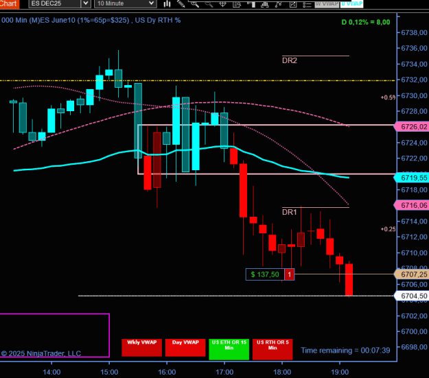The image size is (429, 378).
Task: Click the 16:00 time axis label
Action: pos(167,372)
